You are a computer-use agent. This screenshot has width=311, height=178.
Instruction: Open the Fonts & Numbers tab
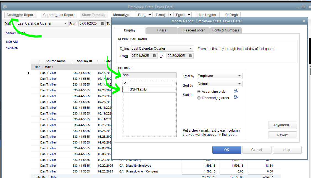point(226,30)
